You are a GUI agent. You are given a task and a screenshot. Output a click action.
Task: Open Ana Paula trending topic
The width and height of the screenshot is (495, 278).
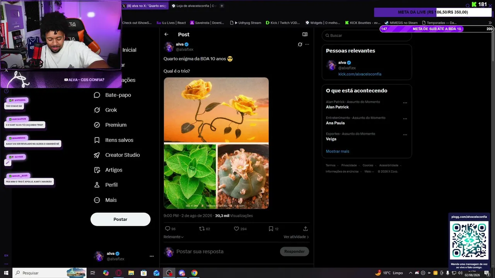[335, 123]
